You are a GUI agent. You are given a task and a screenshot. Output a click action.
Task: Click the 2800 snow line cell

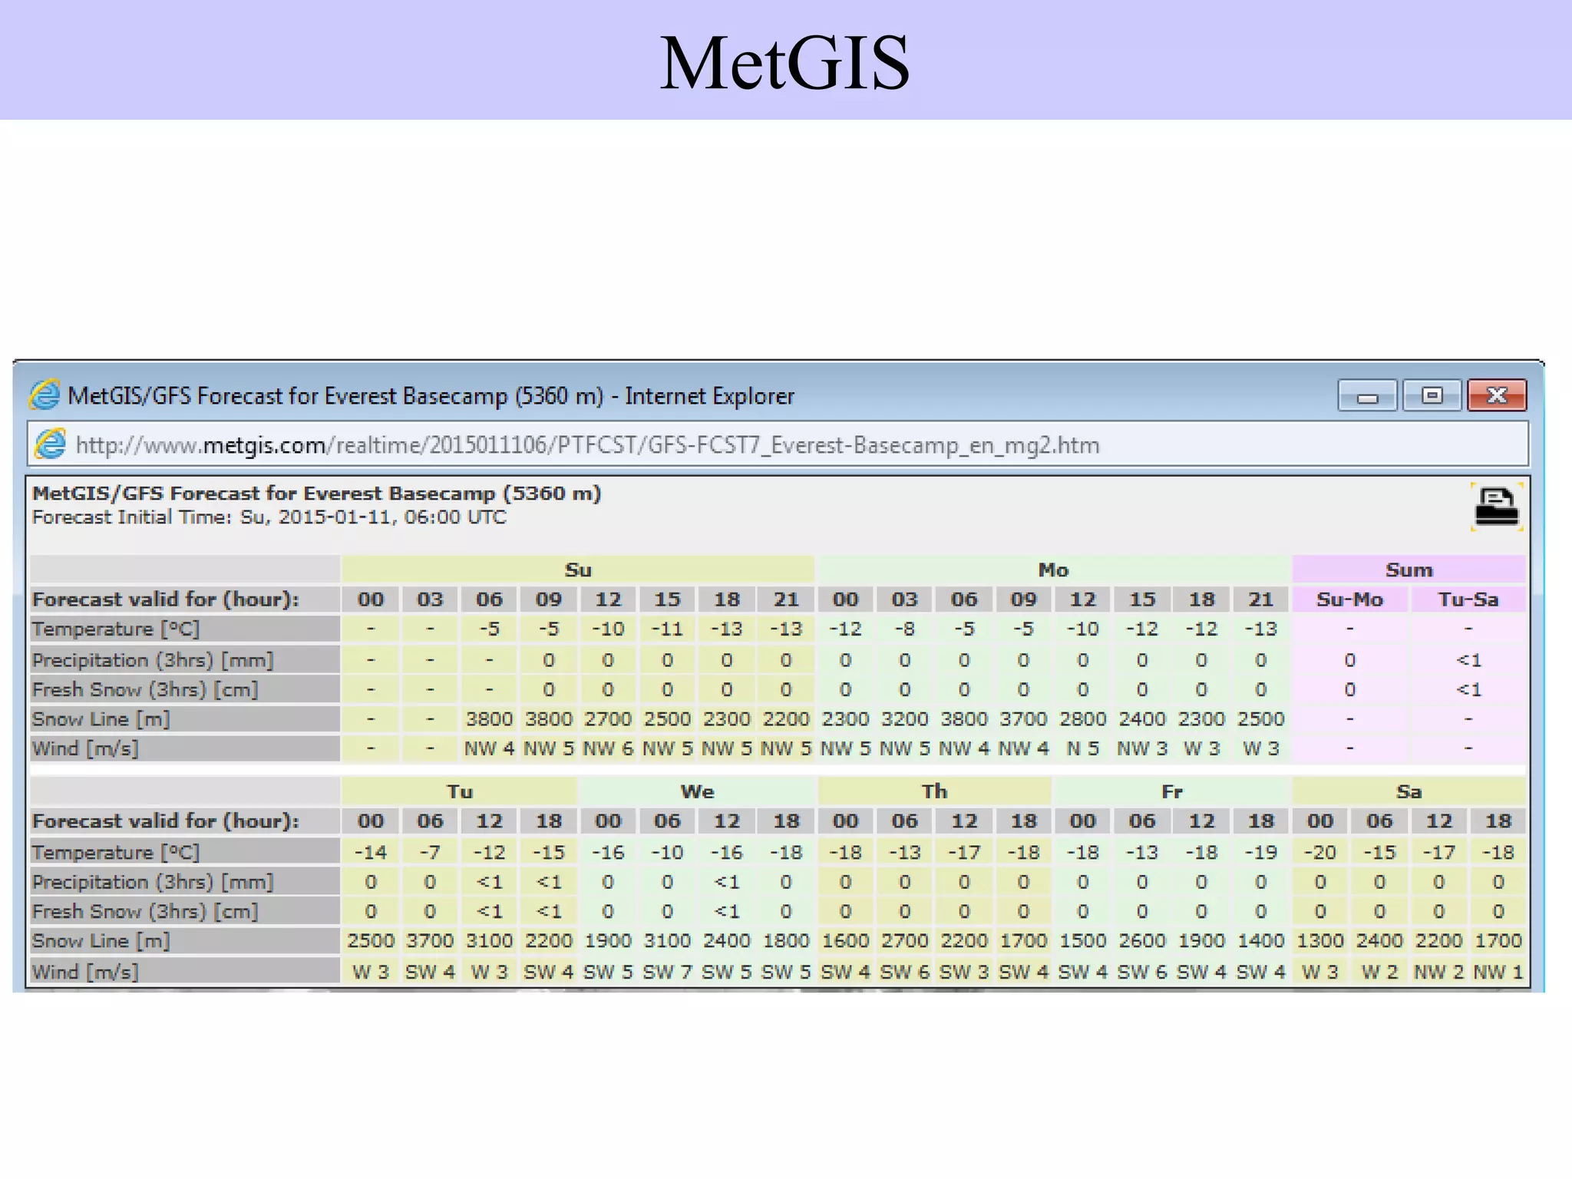point(1082,719)
